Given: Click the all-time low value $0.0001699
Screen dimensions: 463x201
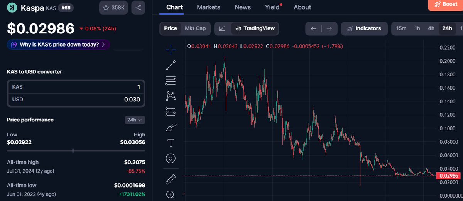Looking at the screenshot, I should pyautogui.click(x=130, y=185).
